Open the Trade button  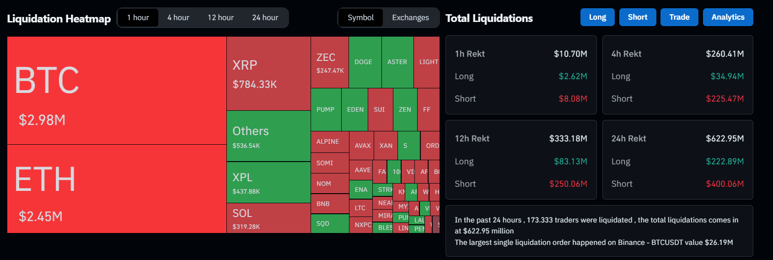(679, 17)
